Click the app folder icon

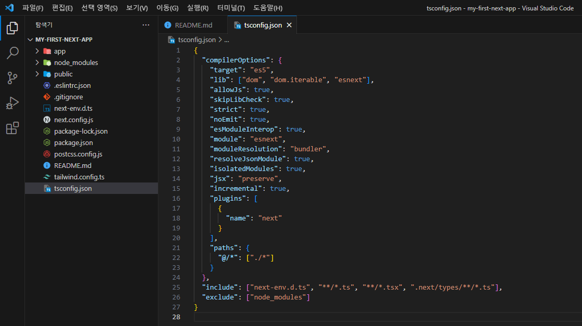pyautogui.click(x=47, y=51)
